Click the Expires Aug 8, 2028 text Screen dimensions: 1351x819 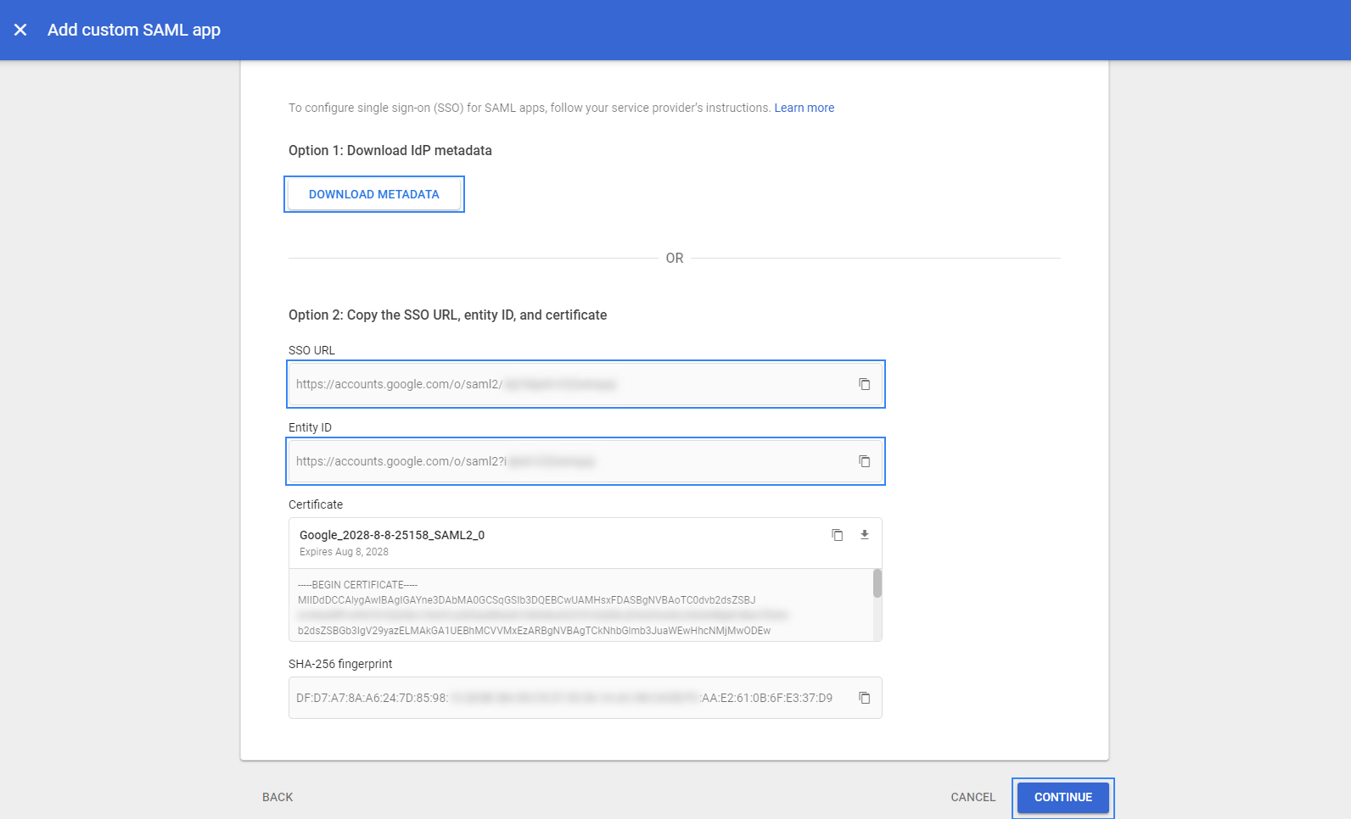(344, 552)
